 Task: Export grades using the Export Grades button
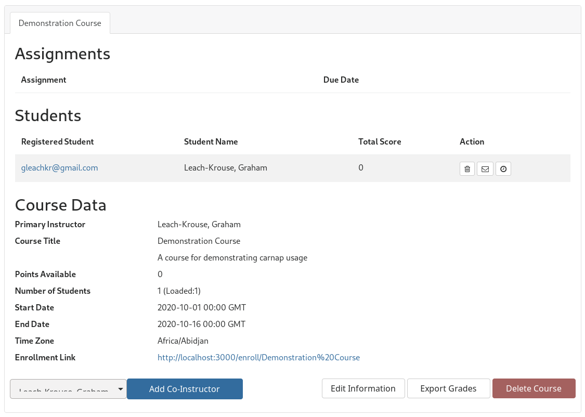tap(448, 388)
